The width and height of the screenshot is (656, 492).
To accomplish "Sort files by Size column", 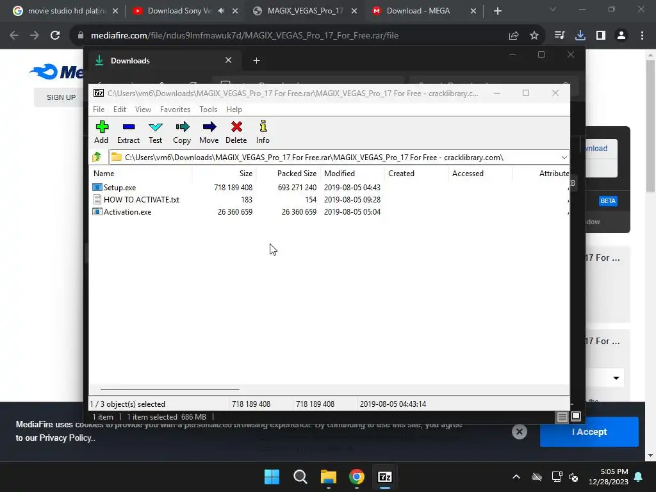I will [x=224, y=173].
